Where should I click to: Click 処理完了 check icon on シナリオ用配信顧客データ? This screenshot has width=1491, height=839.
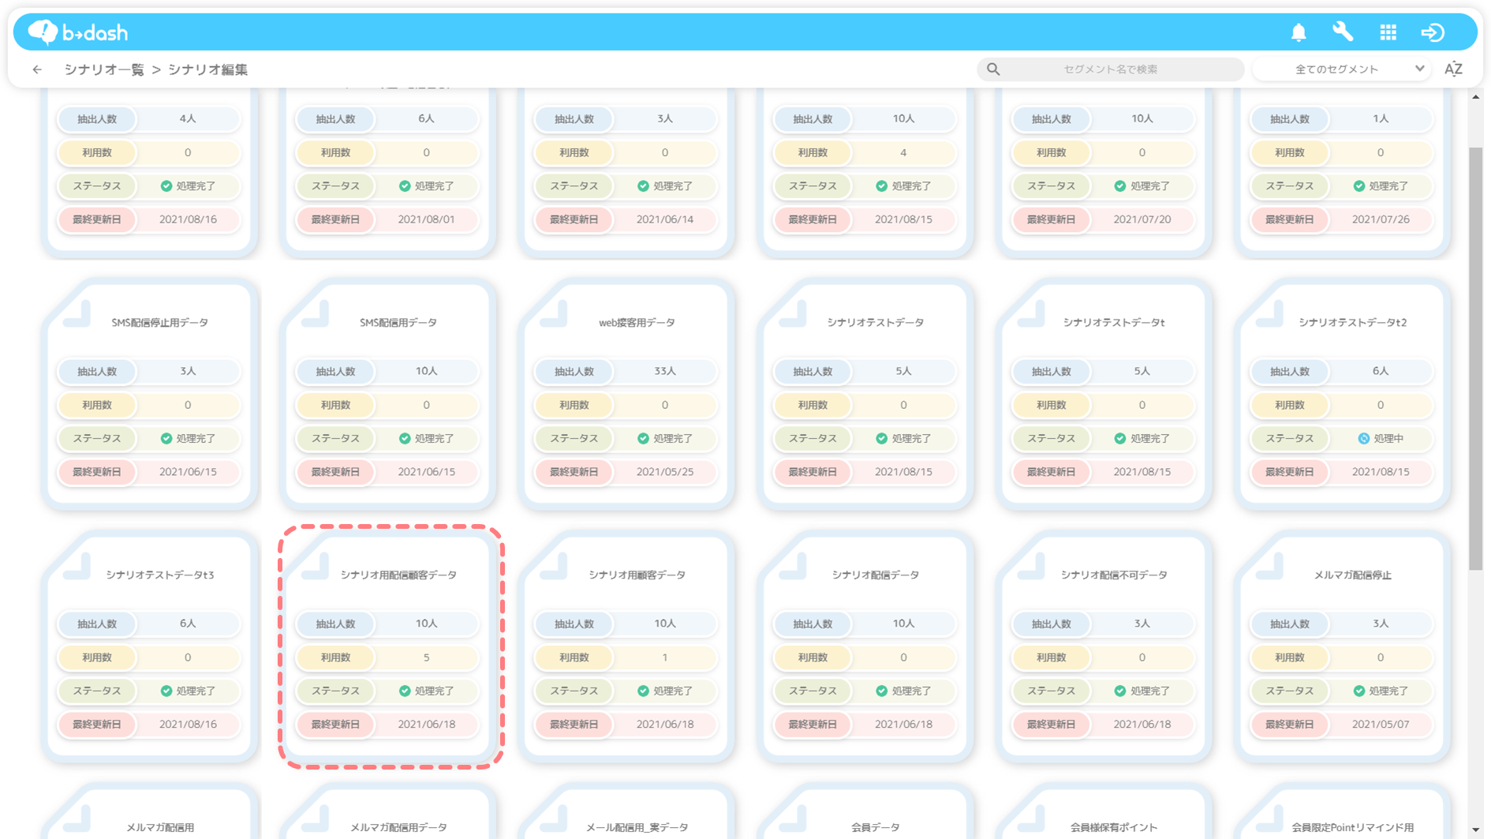[x=405, y=691]
